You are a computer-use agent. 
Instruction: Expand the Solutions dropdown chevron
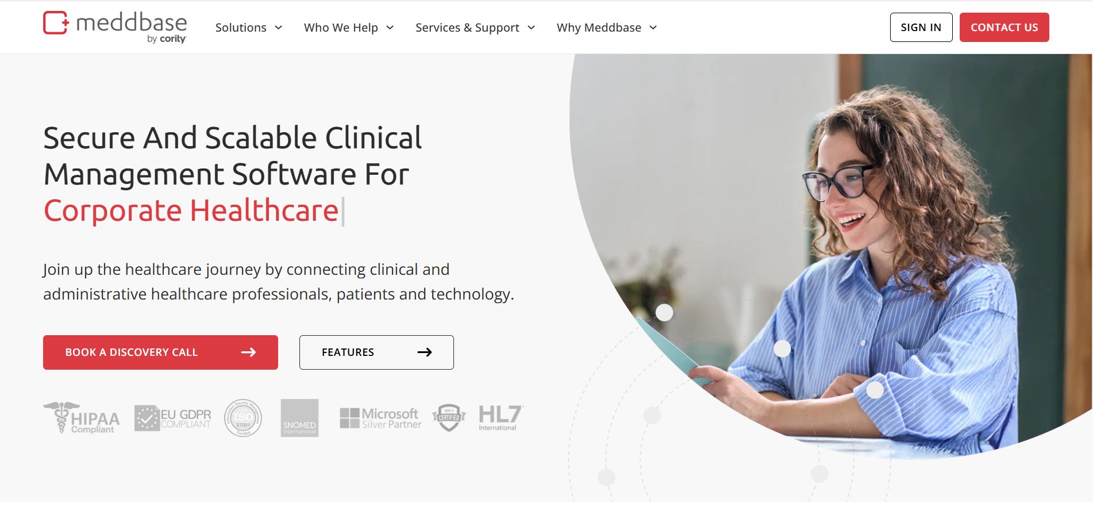coord(279,28)
